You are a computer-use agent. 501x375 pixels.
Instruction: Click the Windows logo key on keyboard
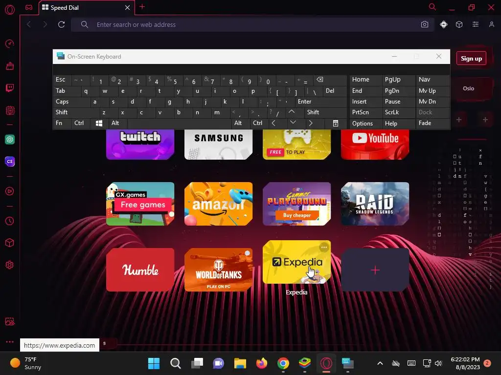[99, 123]
